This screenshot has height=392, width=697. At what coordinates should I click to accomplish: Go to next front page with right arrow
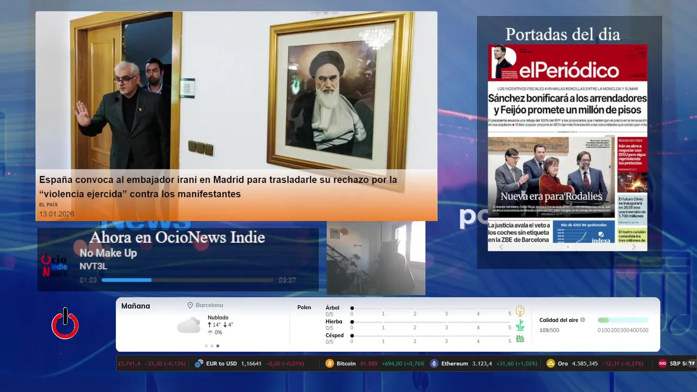[634, 247]
